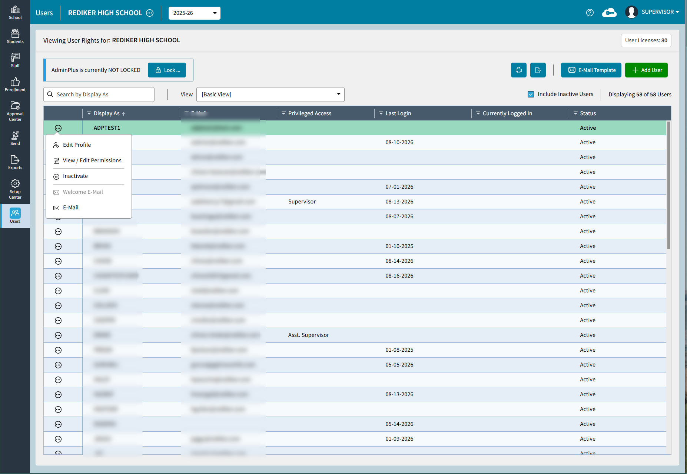Screen dimensions: 687x474
Task: Click the Status column header text
Action: [x=588, y=113]
